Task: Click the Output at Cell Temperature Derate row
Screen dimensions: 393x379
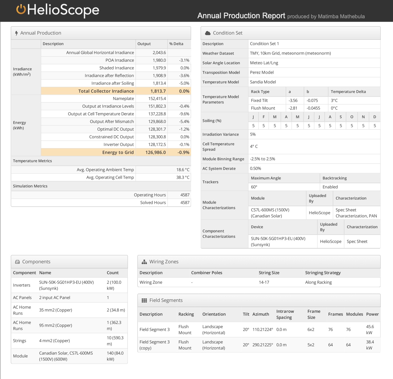Action: point(116,114)
